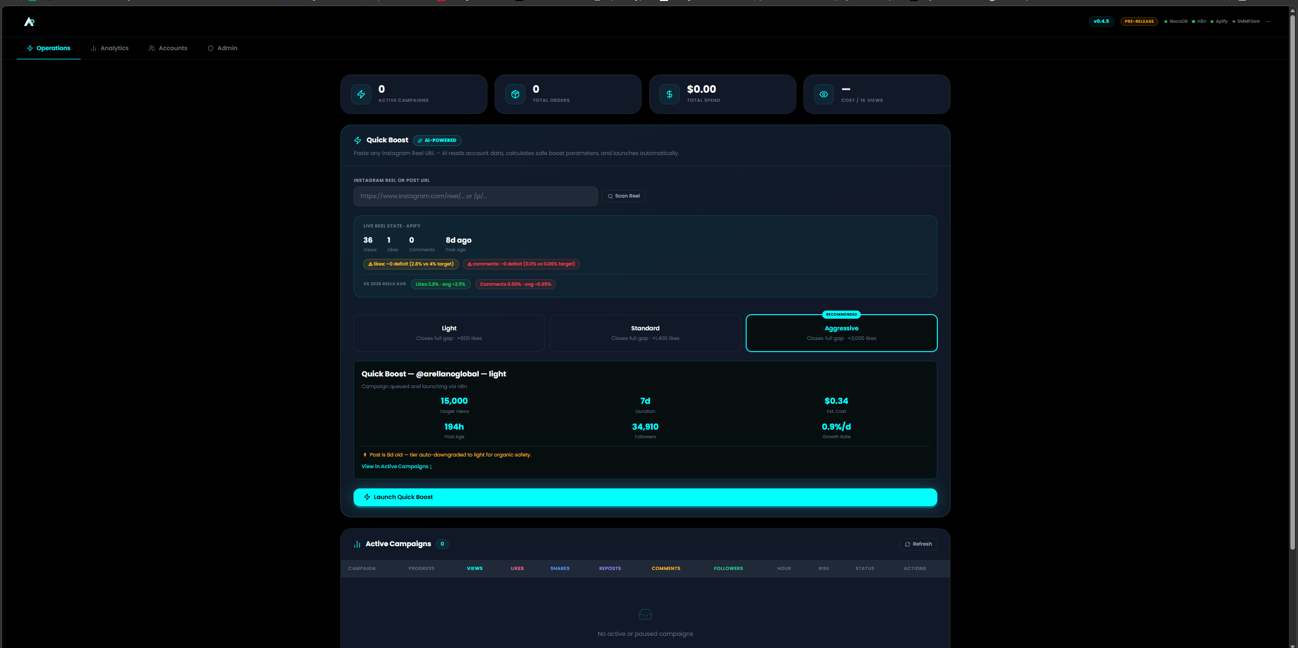The image size is (1298, 648).
Task: Click the NocoDB green status dot
Action: coord(1166,21)
